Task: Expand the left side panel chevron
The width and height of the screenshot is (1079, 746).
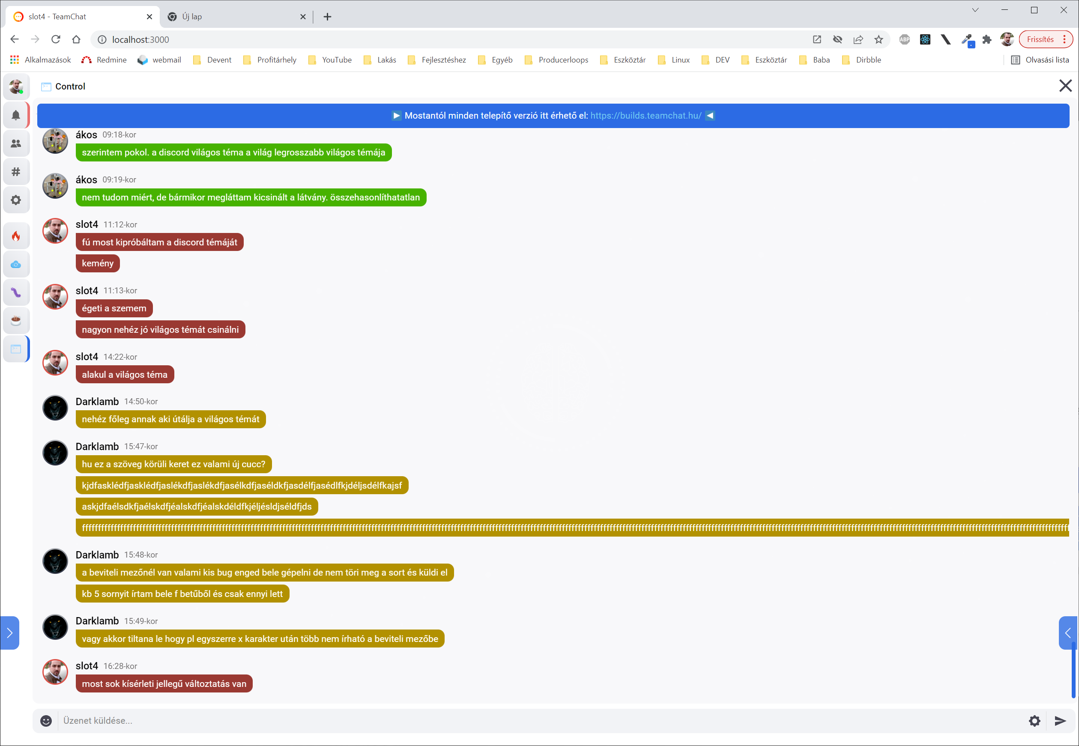Action: pyautogui.click(x=9, y=633)
